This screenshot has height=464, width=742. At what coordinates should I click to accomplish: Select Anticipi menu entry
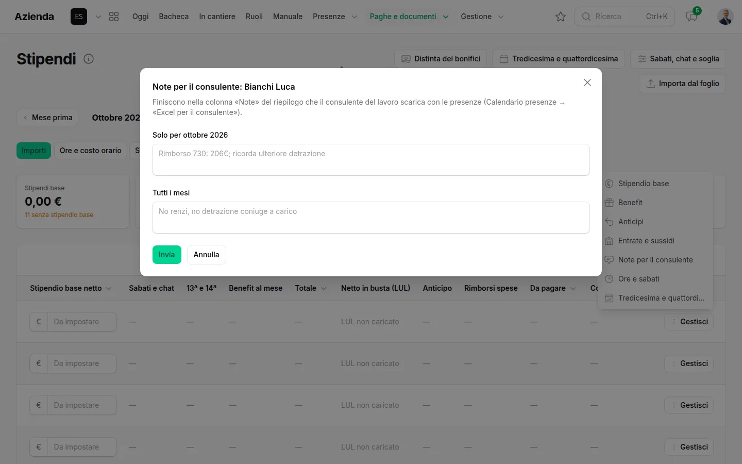[655, 222]
